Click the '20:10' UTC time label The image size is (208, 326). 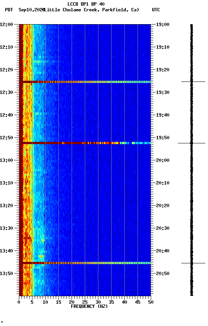tap(163, 183)
